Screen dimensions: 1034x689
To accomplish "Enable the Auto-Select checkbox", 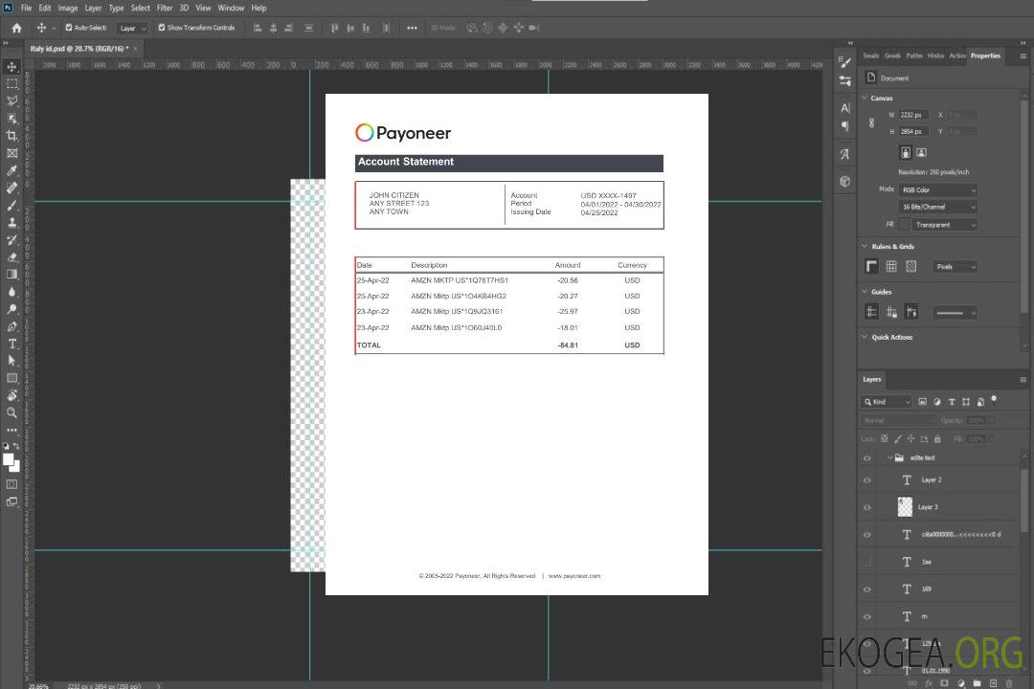I will point(69,28).
